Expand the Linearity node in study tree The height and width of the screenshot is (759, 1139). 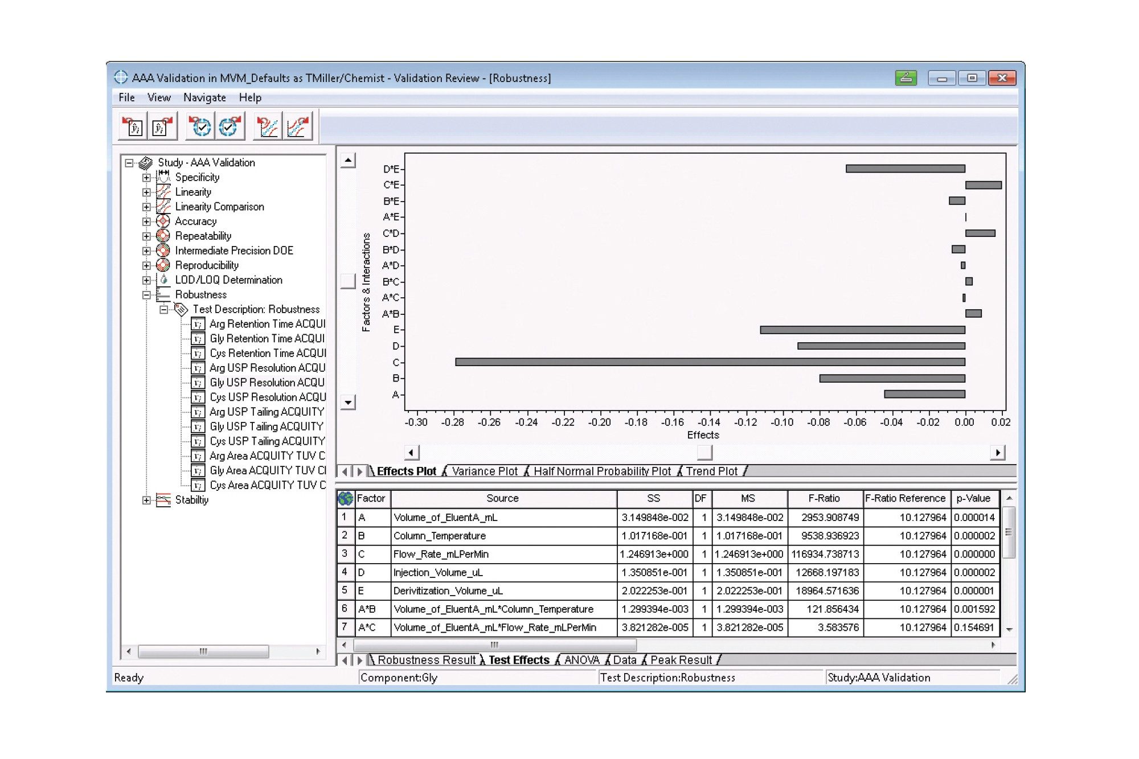coord(146,192)
